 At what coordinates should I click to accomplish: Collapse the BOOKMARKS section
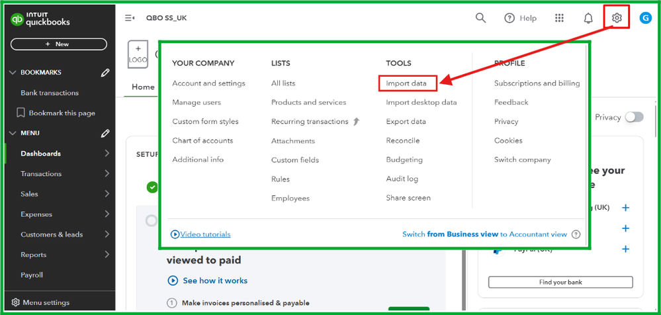[x=13, y=73]
